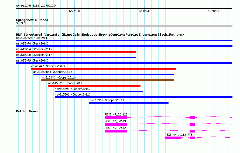Open the nsv615300 (Cooper2011) label
Viewport: 240px width, 153px height.
click(58, 77)
